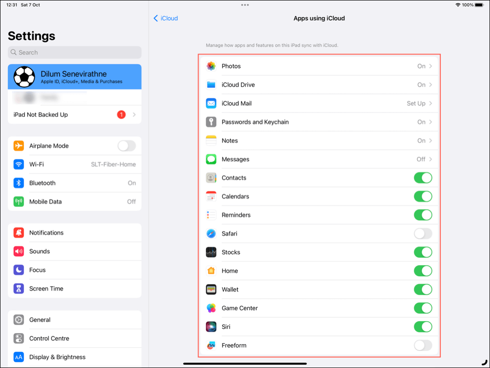
Task: Switch off Reminders iCloud sync
Action: [423, 215]
